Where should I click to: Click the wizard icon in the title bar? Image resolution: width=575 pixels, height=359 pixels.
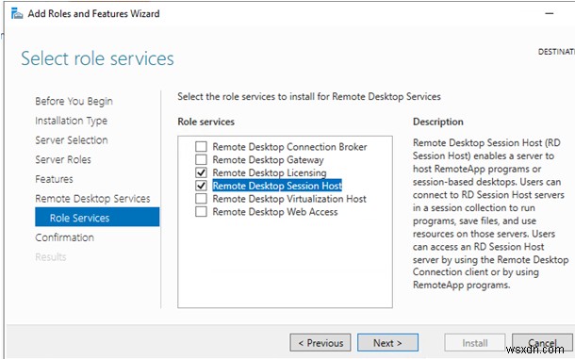click(x=17, y=14)
